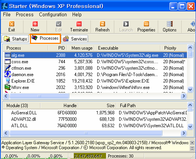Sort by Module (33) column header
Image resolution: width=196 pixels, height=159 pixels.
point(22,106)
